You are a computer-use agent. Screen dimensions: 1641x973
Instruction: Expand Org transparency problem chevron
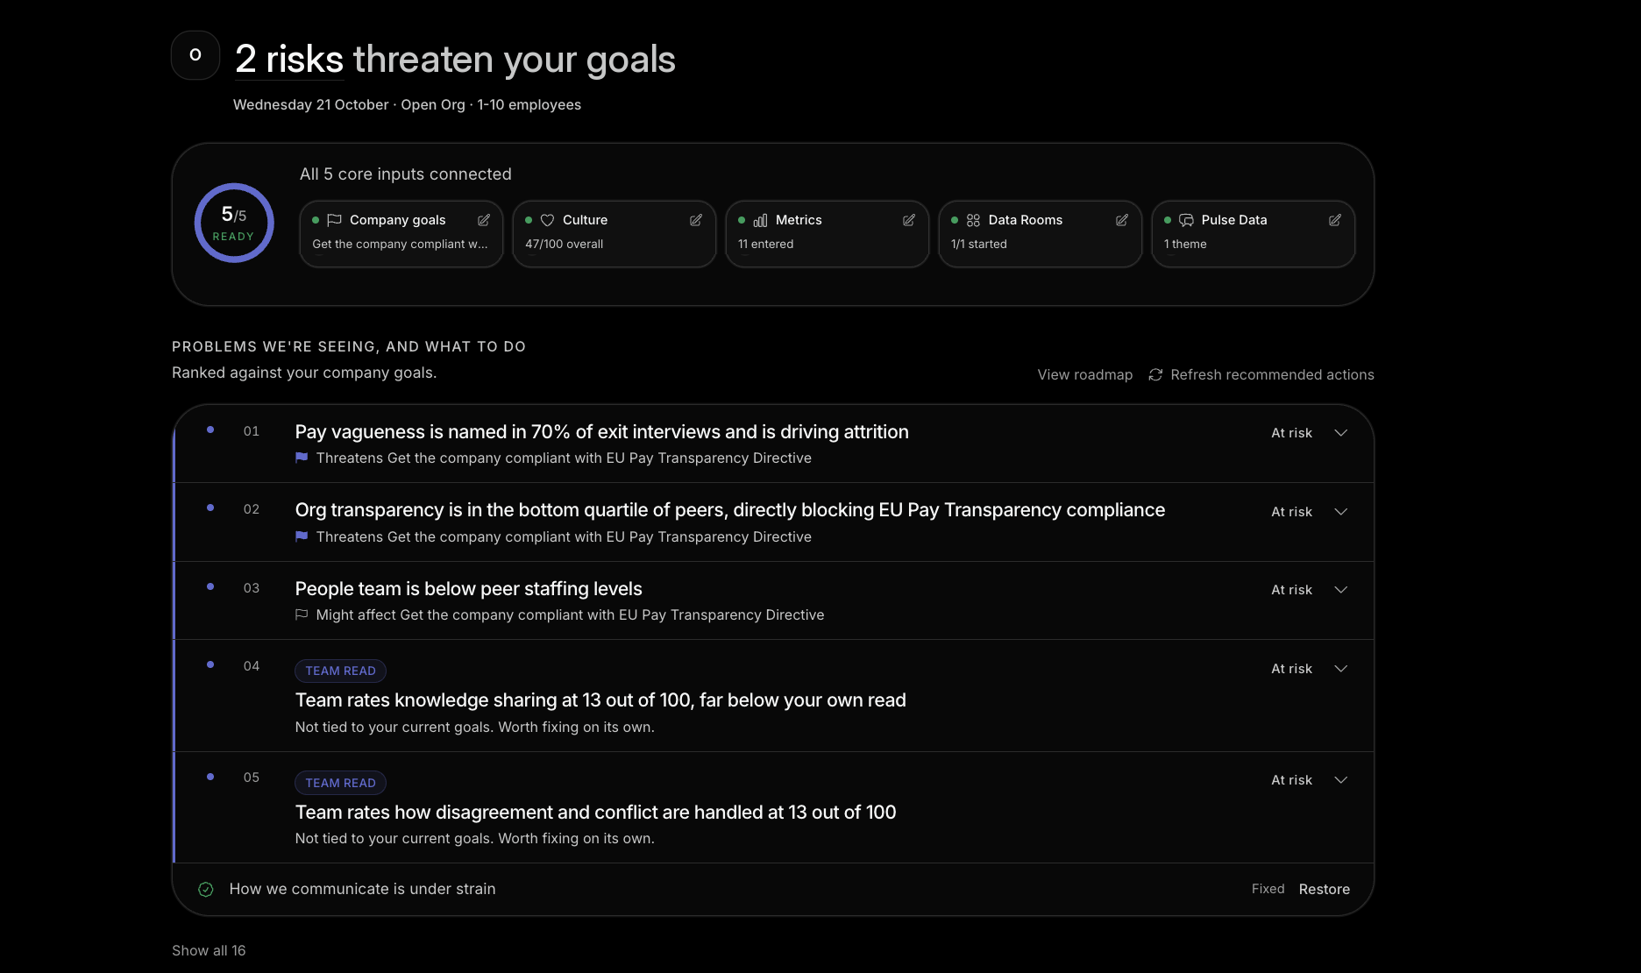[1340, 512]
